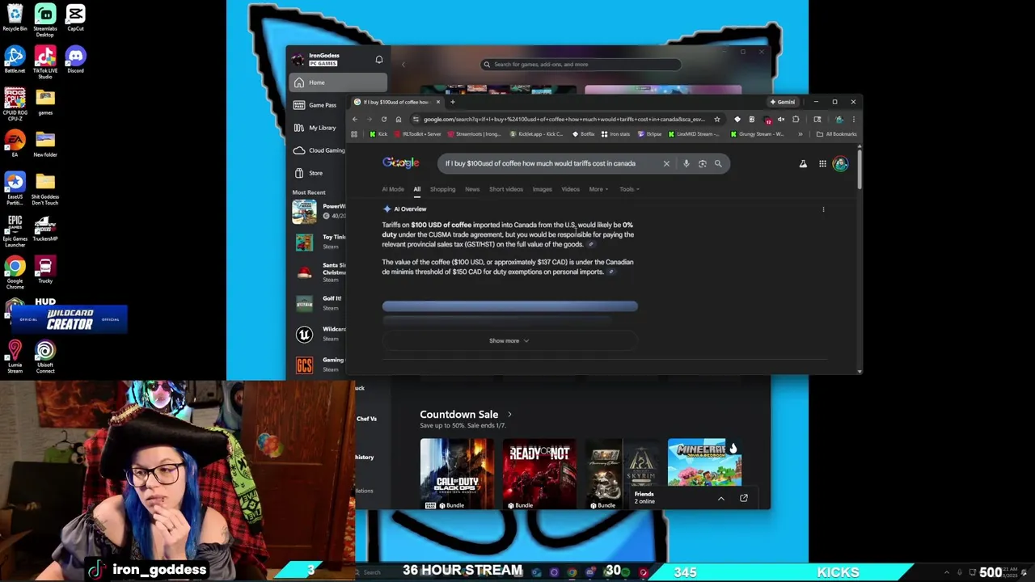Open the Discord desktop shortcut

click(x=75, y=60)
